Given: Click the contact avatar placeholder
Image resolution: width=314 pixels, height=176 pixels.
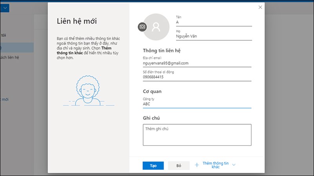Looking at the screenshot, I should click(156, 27).
